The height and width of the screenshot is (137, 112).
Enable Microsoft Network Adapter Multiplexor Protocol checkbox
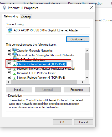point(9,68)
